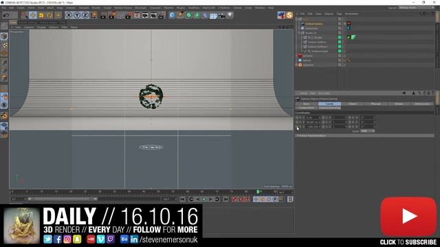Screen dimensions: 440x247
Task: Click the green Subdivision generator icon
Action: pos(189,15)
